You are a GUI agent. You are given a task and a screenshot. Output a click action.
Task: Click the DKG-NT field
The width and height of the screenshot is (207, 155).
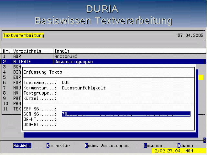coord(126,125)
